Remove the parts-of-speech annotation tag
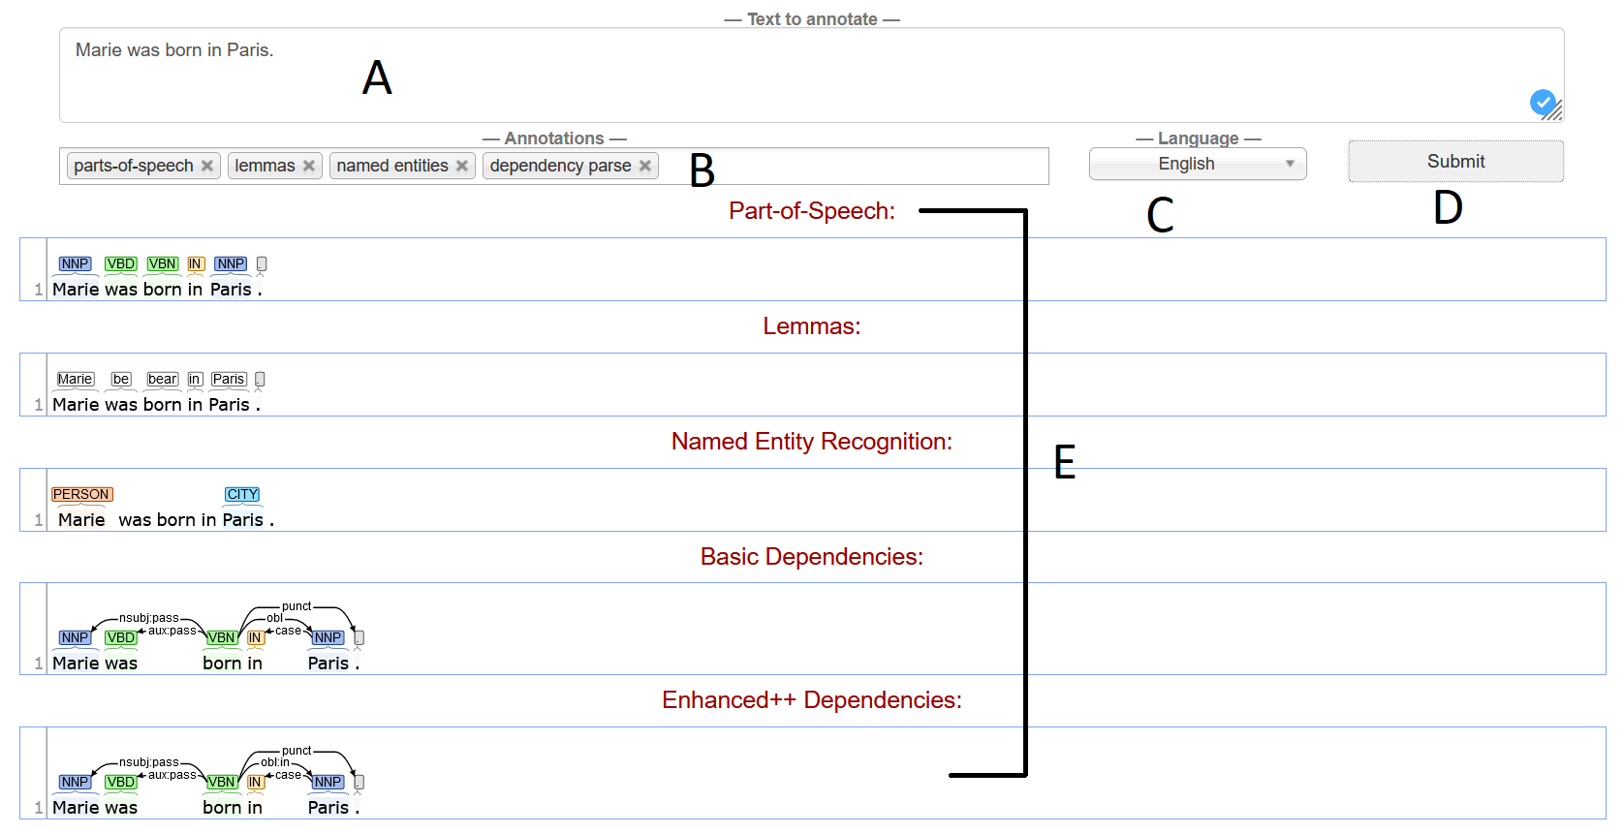 [x=206, y=166]
